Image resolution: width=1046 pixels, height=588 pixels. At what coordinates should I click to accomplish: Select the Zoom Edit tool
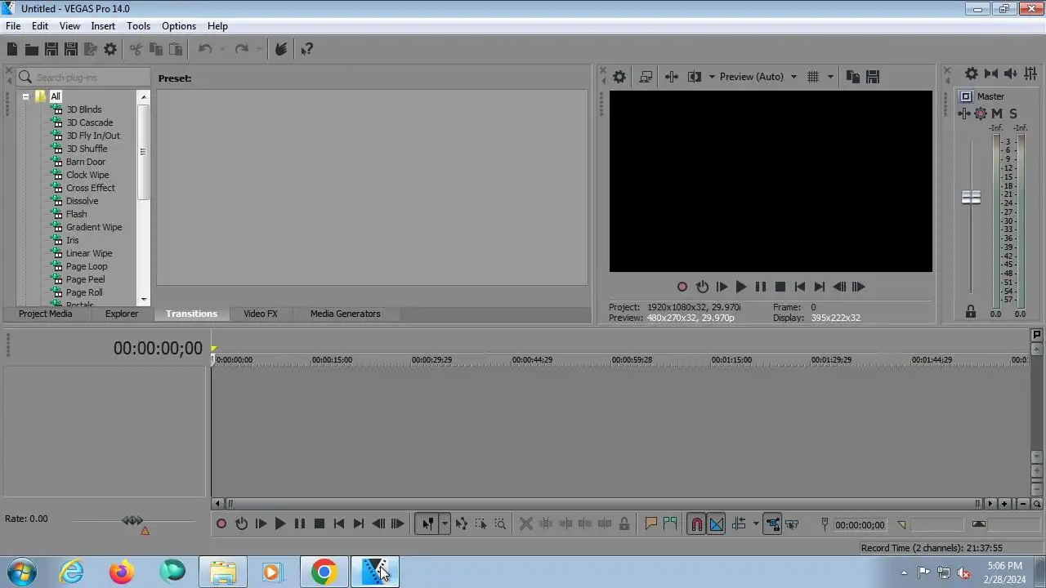(x=501, y=524)
